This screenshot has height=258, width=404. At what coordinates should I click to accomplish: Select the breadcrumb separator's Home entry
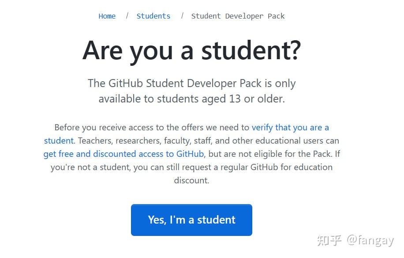(x=107, y=16)
